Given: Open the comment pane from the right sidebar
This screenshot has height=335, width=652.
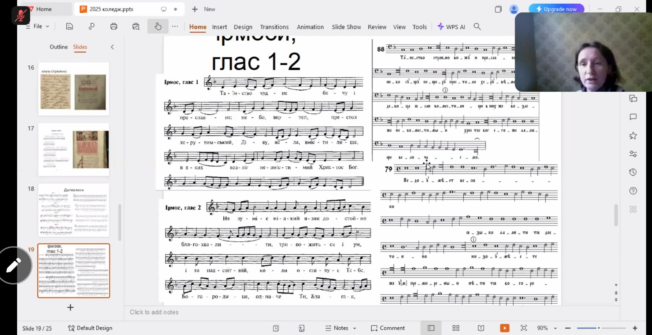Looking at the screenshot, I should point(633,117).
